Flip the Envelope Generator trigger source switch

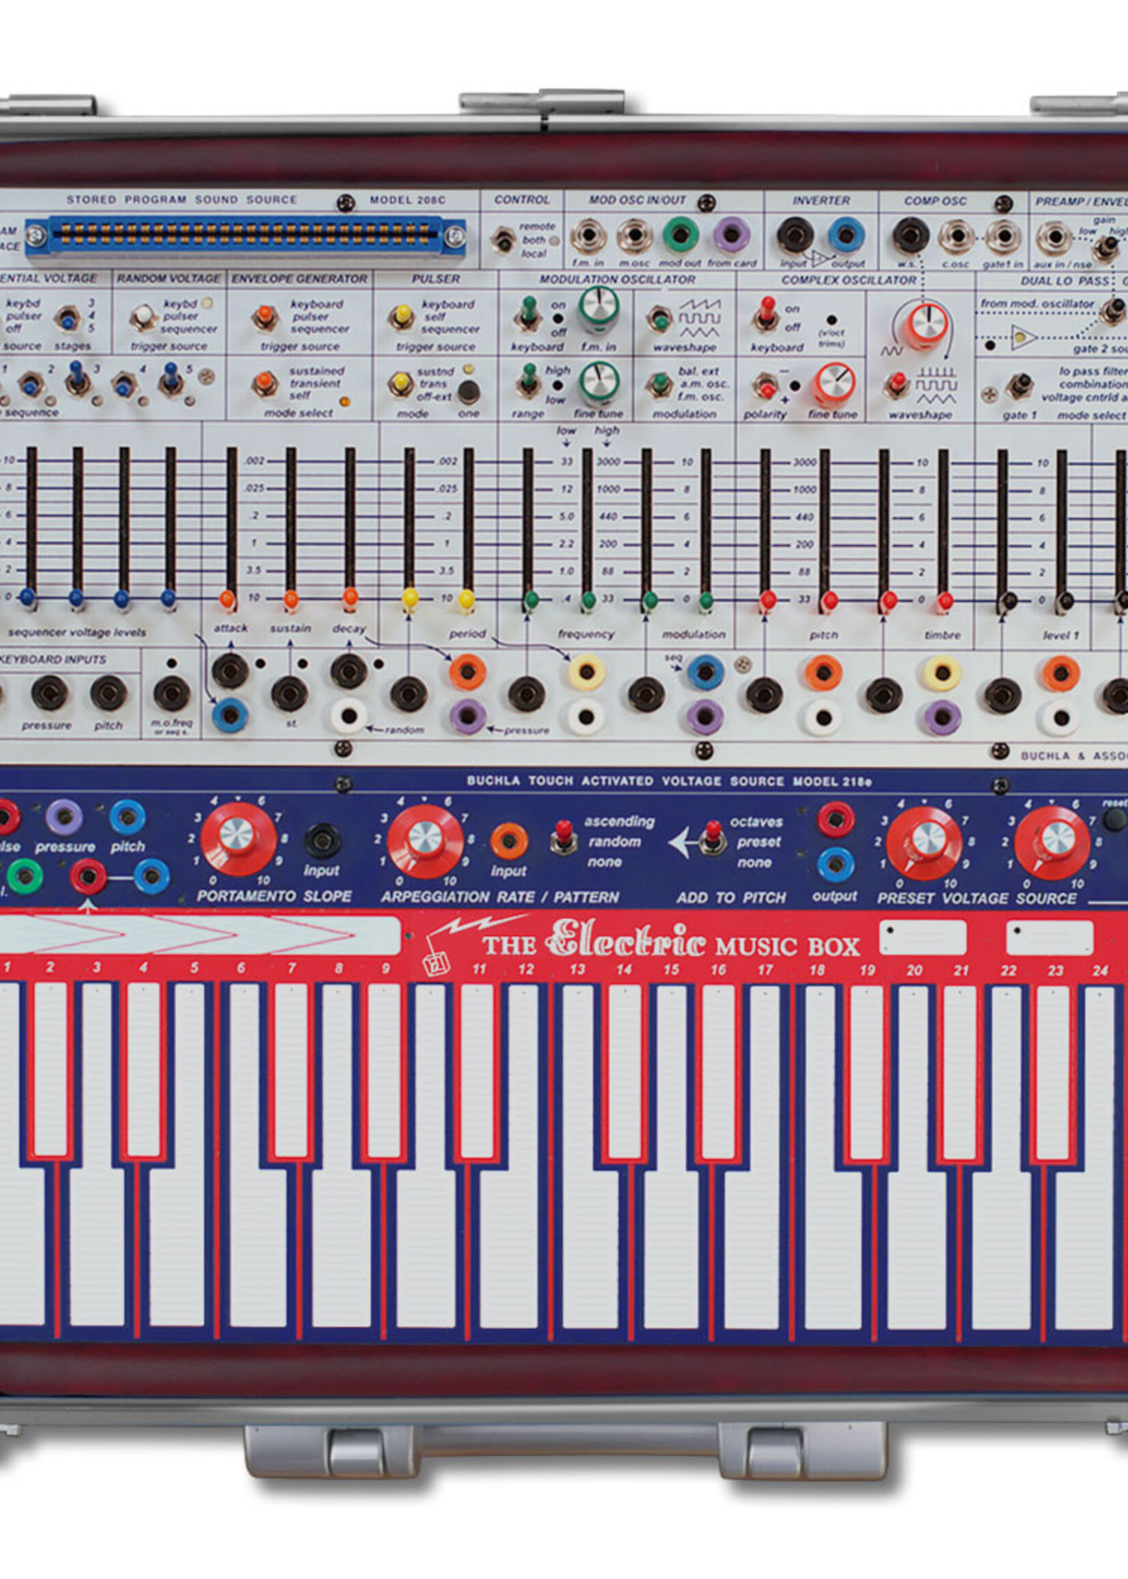pos(264,317)
